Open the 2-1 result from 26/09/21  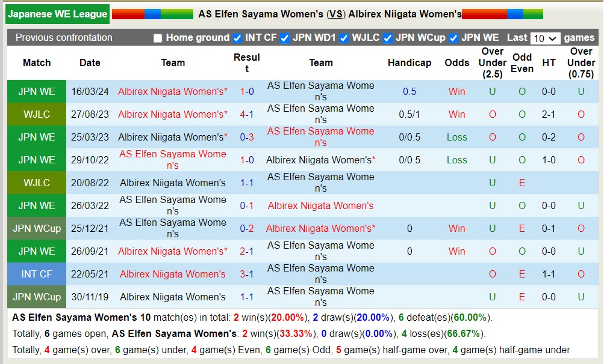click(247, 251)
